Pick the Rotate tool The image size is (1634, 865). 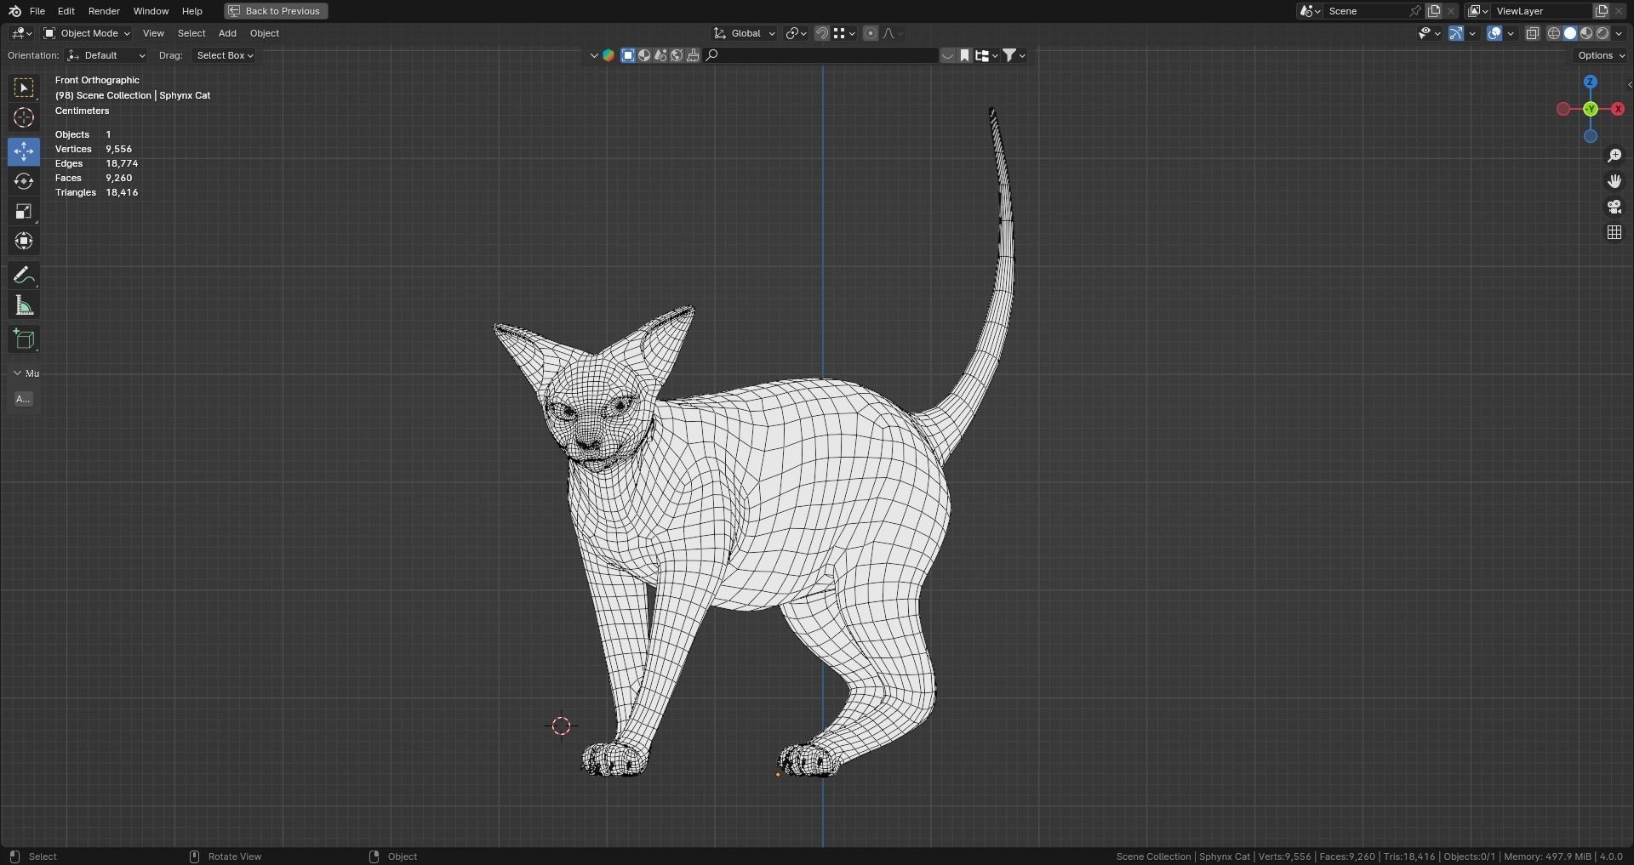point(24,181)
